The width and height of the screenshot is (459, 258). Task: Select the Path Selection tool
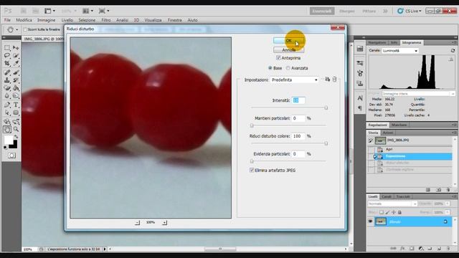coord(7,113)
